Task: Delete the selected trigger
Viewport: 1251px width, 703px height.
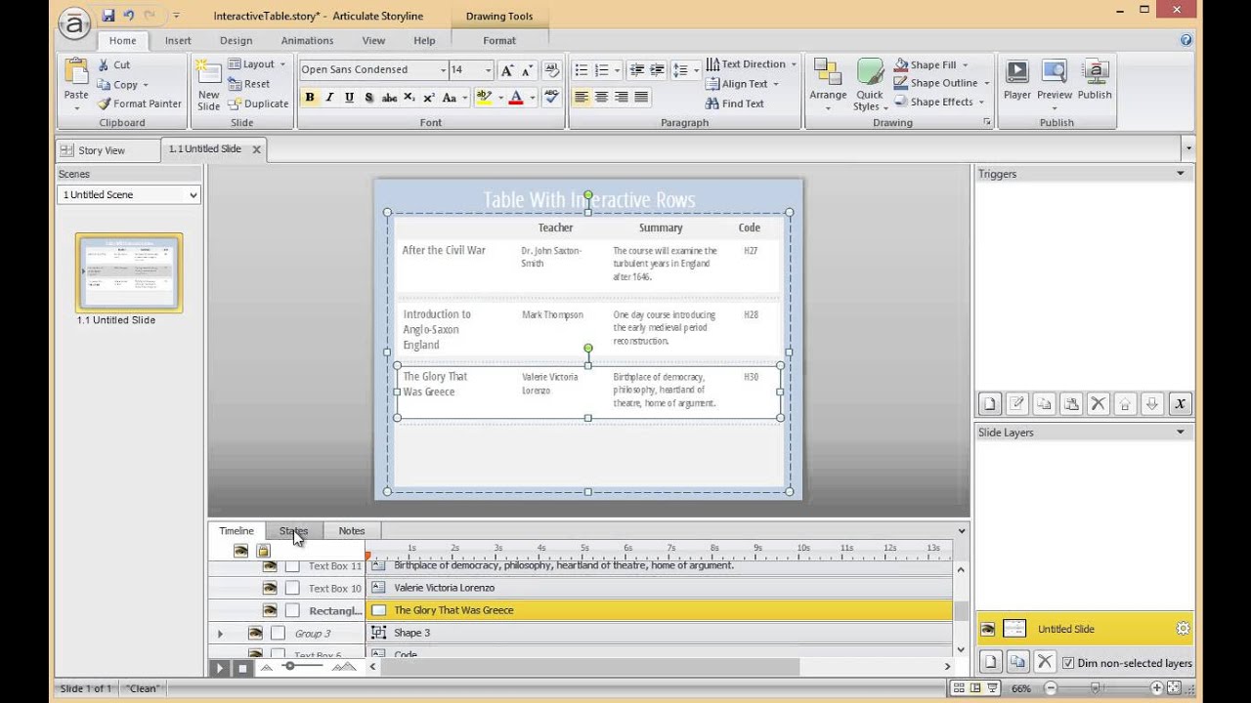Action: 1099,404
